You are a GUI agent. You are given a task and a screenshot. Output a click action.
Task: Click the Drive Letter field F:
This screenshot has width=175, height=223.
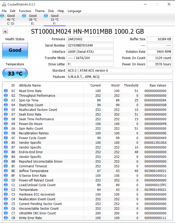(90, 64)
